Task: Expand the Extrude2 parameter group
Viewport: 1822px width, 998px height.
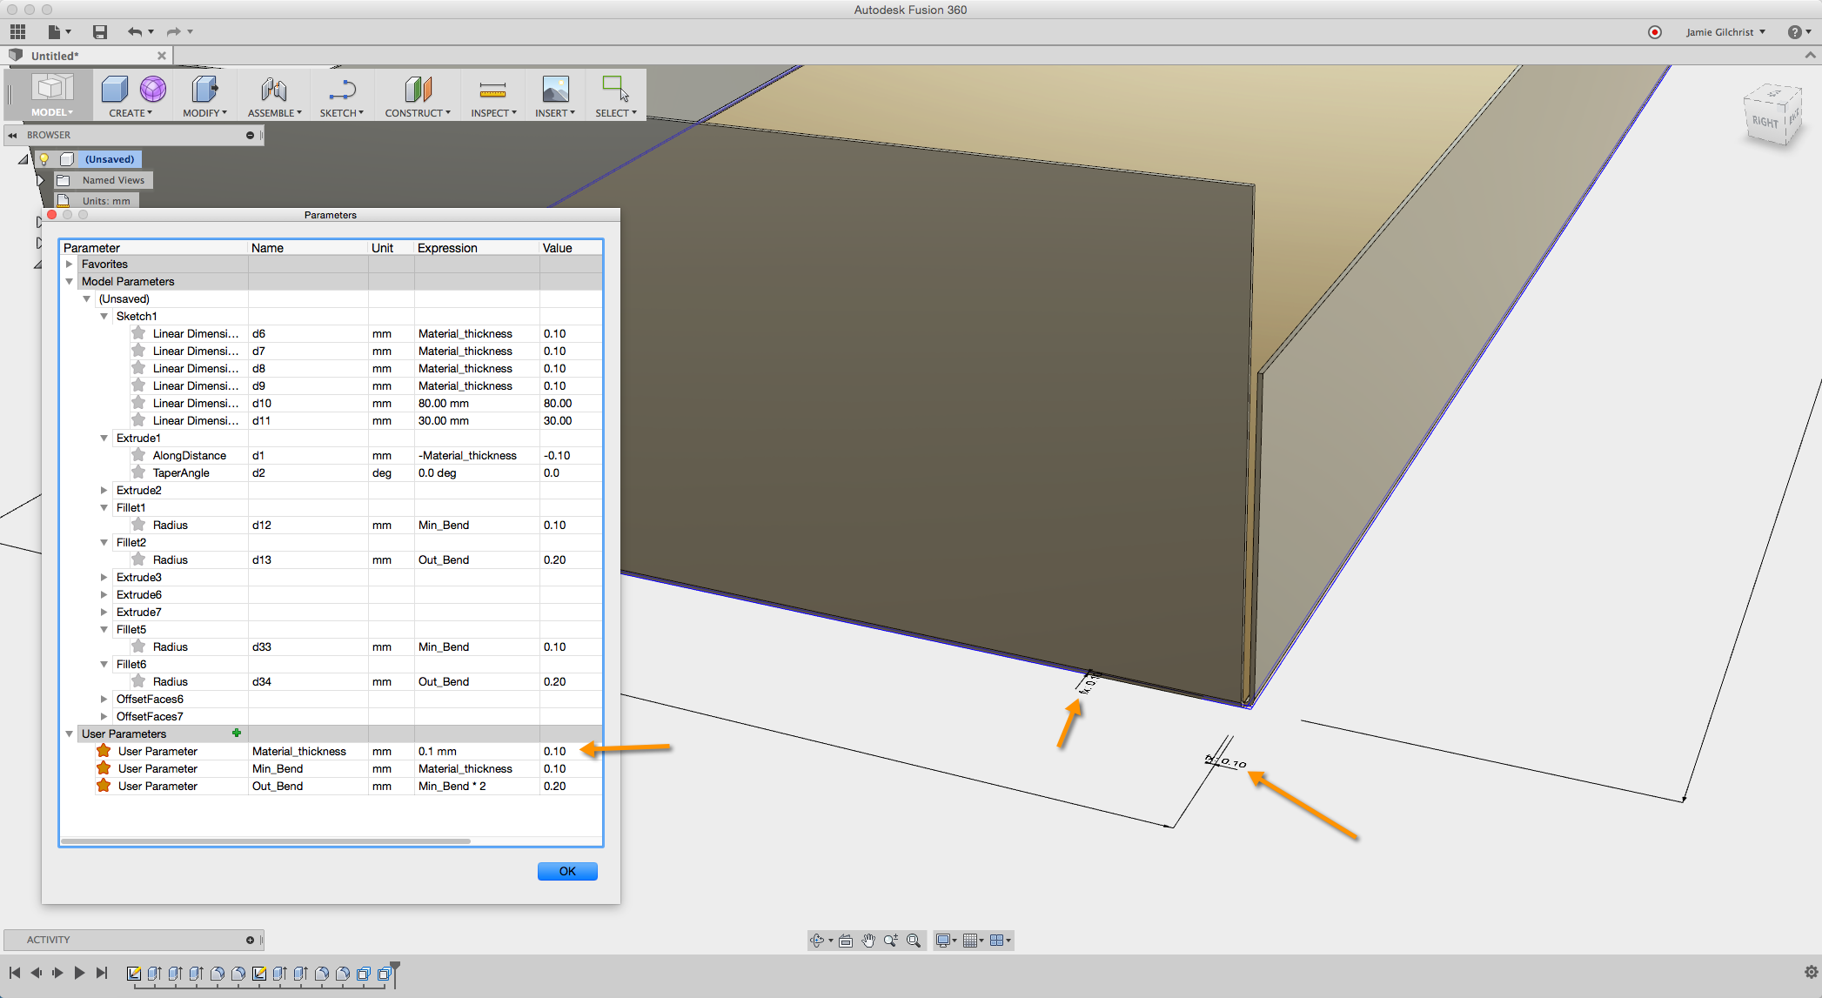Action: tap(104, 490)
